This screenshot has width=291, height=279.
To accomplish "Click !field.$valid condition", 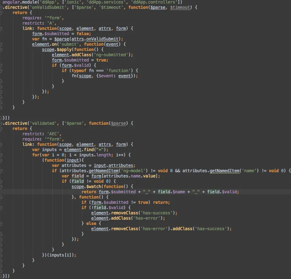I will pos(107,208).
